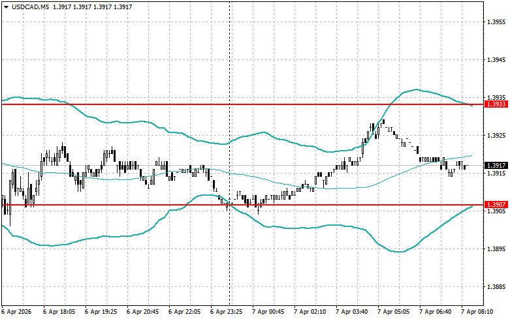Click the 1.3895 price scale value
The width and height of the screenshot is (510, 319).
[x=496, y=249]
